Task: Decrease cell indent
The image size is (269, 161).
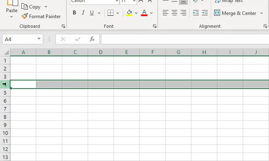Action: pyautogui.click(x=196, y=12)
